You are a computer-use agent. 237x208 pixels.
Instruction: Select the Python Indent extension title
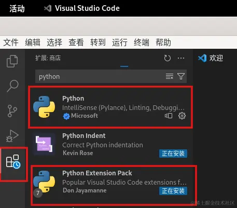click(84, 136)
